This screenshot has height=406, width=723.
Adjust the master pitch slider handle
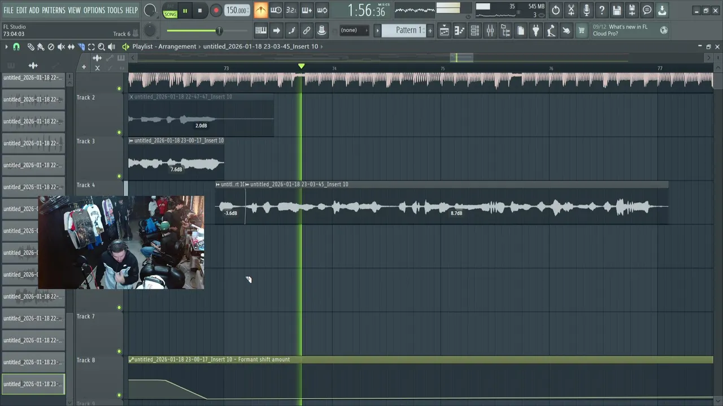pos(219,30)
